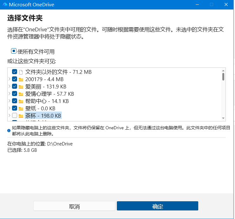Toggle the 使所有文件可用 checkbox
Viewport: 235px width, 219px height.
pos(14,51)
